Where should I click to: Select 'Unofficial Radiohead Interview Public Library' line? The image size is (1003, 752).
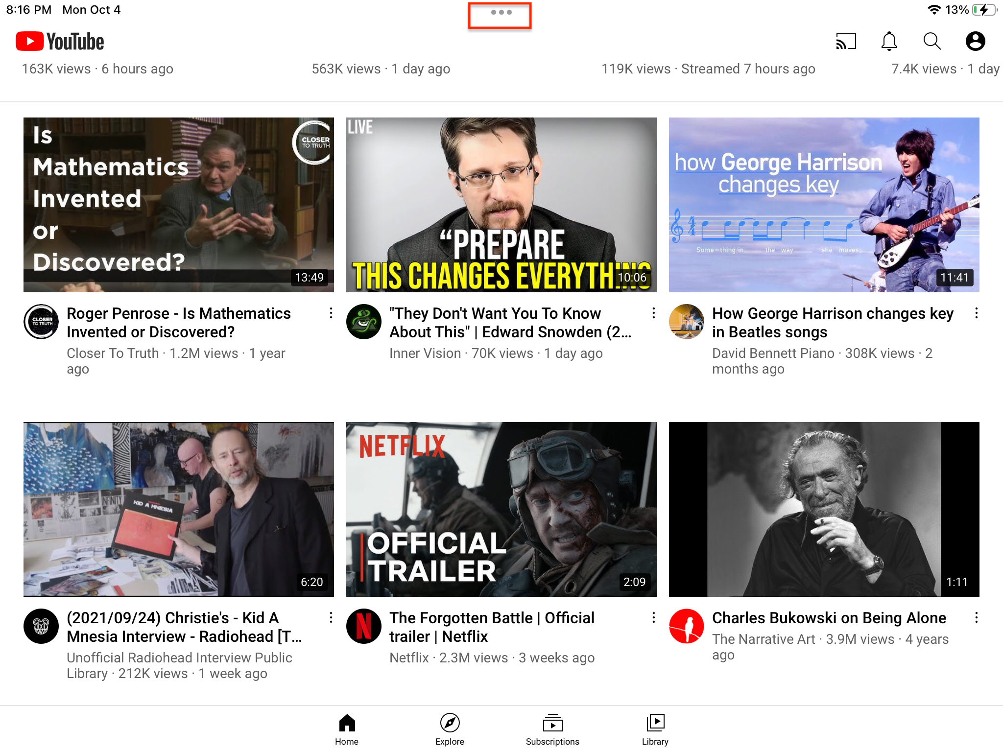pos(179,665)
